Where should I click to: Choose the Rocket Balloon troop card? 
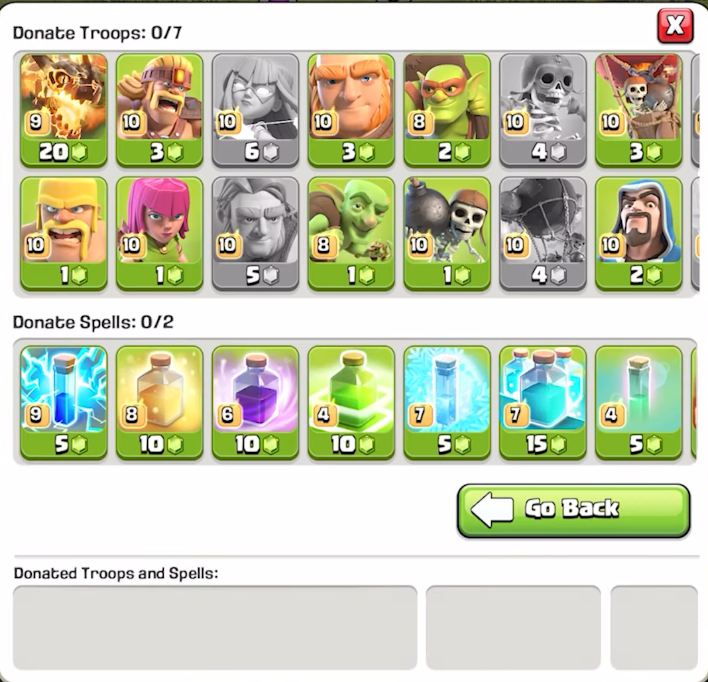638,110
